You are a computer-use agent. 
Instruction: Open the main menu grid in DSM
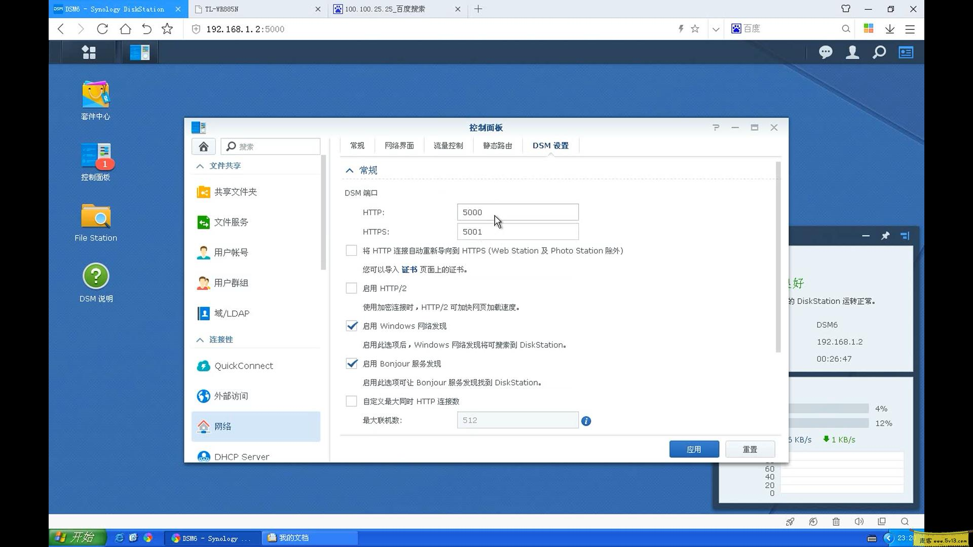pos(89,52)
